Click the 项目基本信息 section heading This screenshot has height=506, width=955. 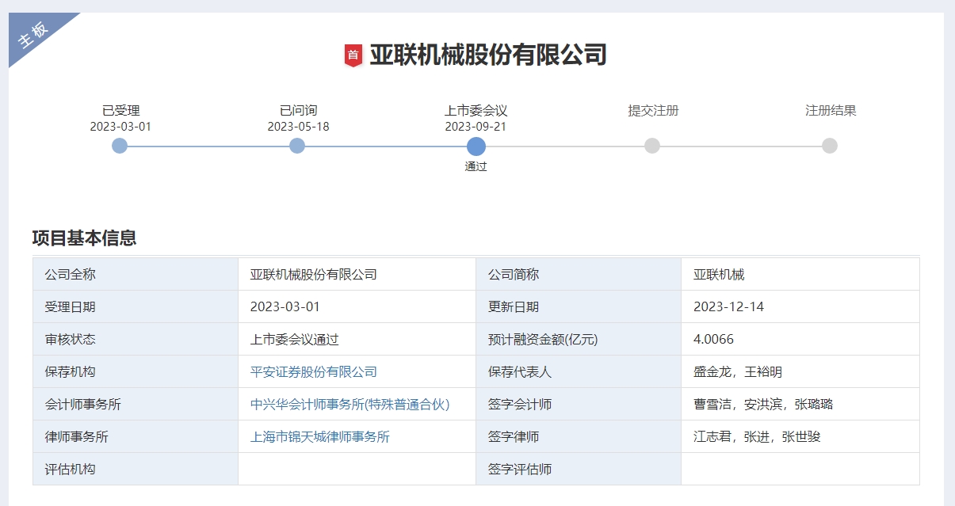click(x=84, y=238)
